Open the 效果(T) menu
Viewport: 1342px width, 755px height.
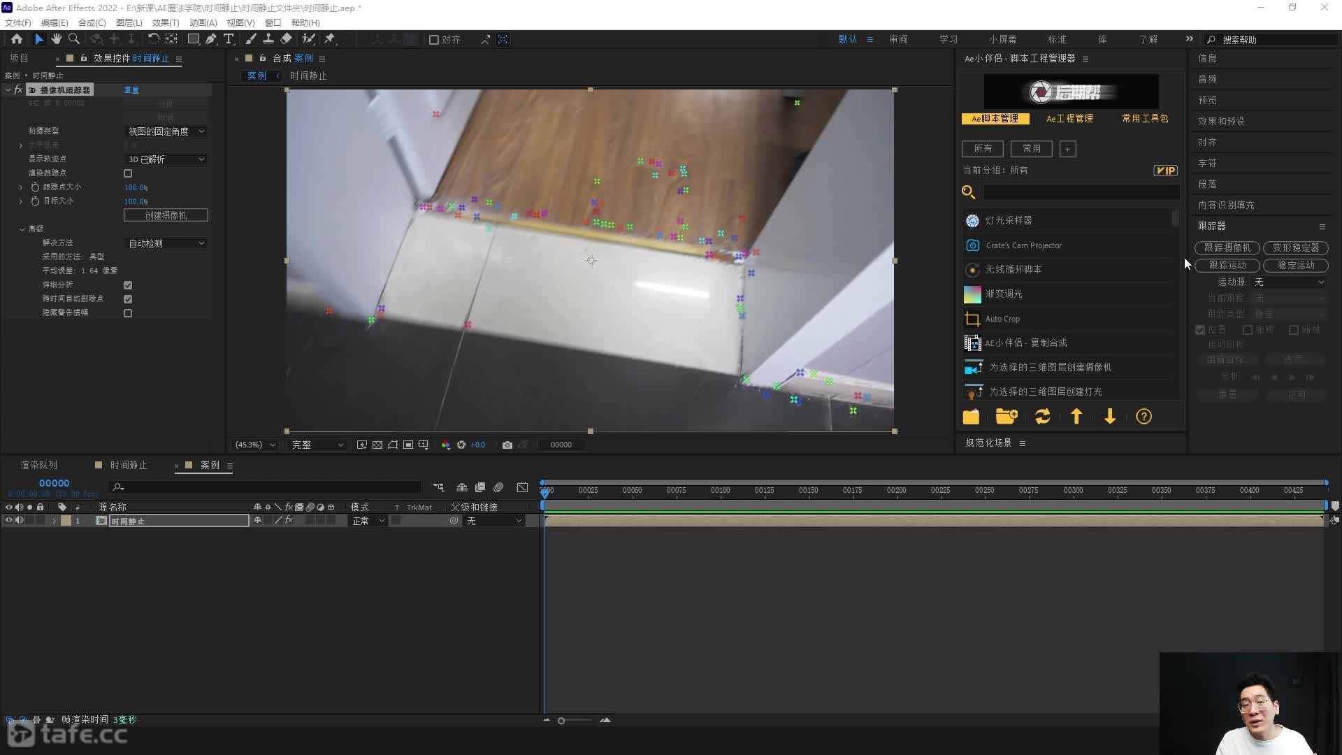pos(166,22)
